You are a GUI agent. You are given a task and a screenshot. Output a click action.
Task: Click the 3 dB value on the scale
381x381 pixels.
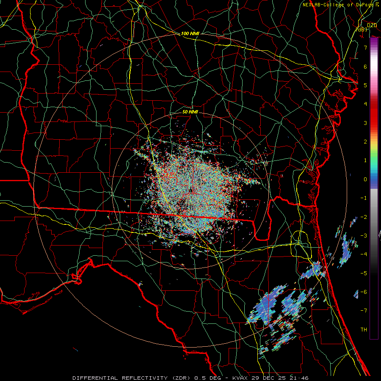coord(365,123)
